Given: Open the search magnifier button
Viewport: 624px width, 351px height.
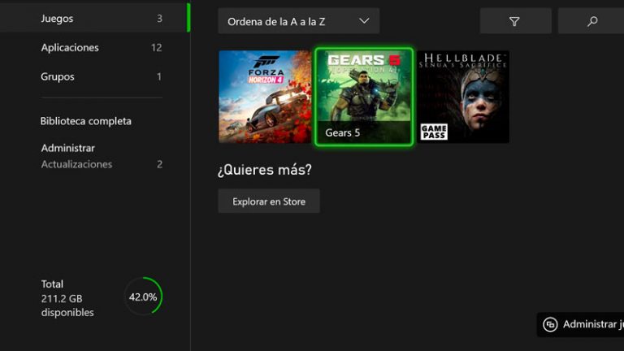Looking at the screenshot, I should pyautogui.click(x=592, y=21).
